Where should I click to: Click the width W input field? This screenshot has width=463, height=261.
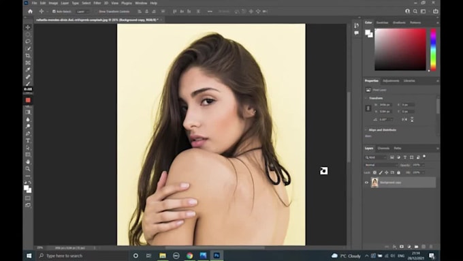point(385,105)
